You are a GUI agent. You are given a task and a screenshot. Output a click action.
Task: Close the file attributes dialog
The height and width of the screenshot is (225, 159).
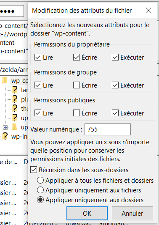click(x=148, y=10)
